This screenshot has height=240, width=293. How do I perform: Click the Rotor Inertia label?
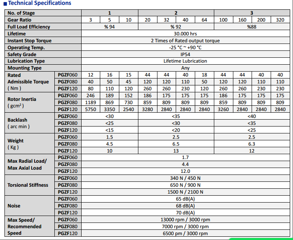click(x=22, y=103)
